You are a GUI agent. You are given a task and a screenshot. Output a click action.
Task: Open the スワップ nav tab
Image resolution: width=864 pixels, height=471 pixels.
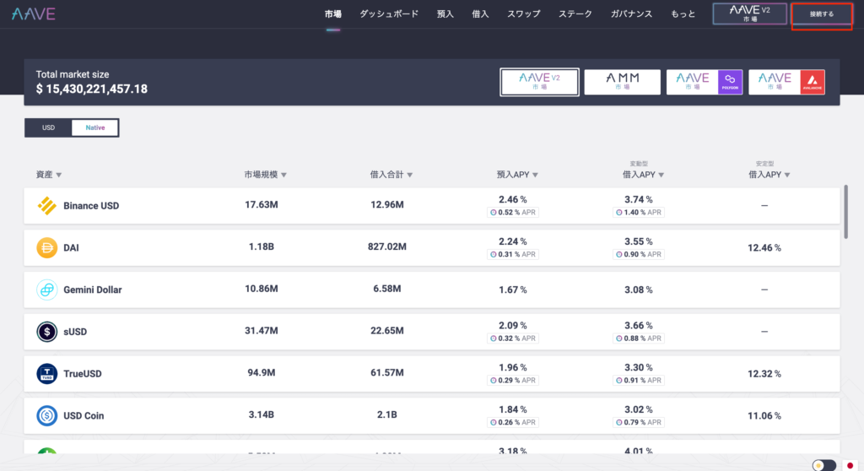tap(523, 14)
